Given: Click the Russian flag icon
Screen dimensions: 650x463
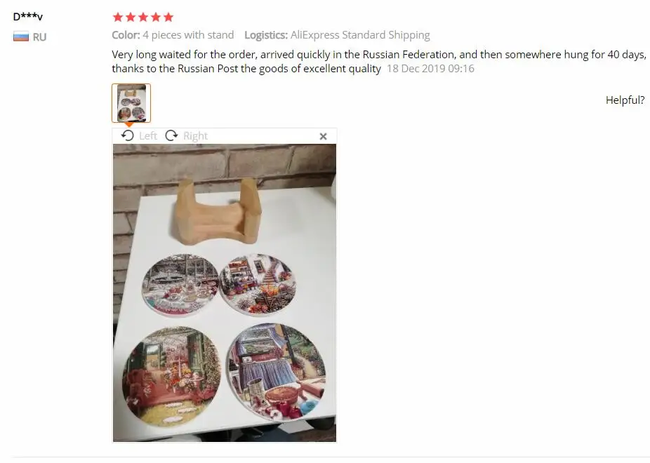Looking at the screenshot, I should 21,37.
